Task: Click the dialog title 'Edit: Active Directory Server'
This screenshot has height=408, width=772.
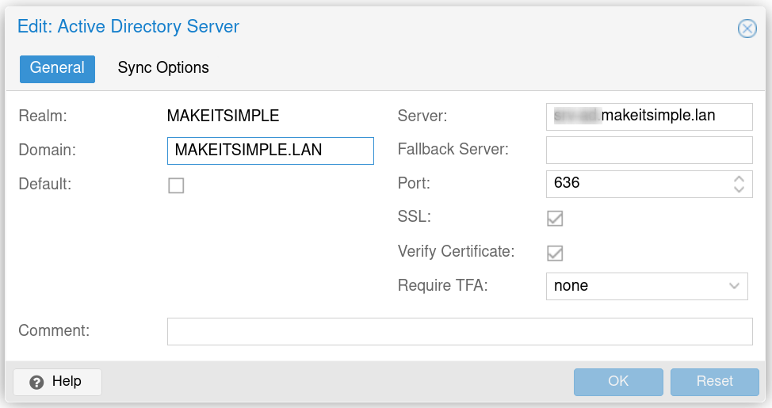Action: (128, 27)
